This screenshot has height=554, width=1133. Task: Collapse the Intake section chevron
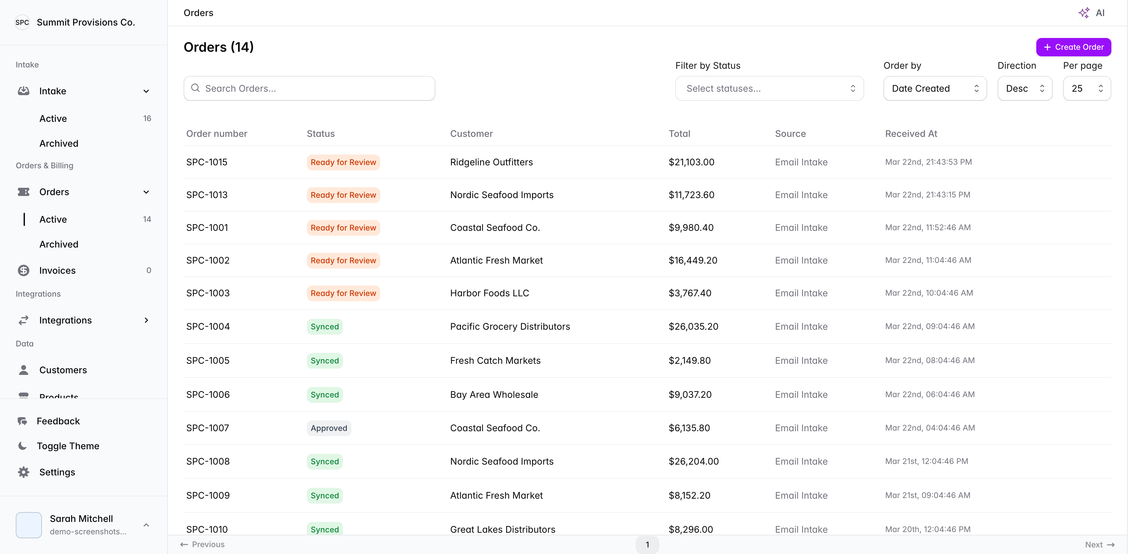point(146,91)
